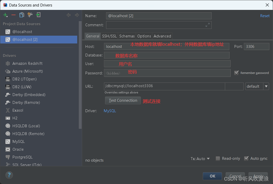Duplicate the selected data source
The height and width of the screenshot is (184, 273).
click(22, 15)
